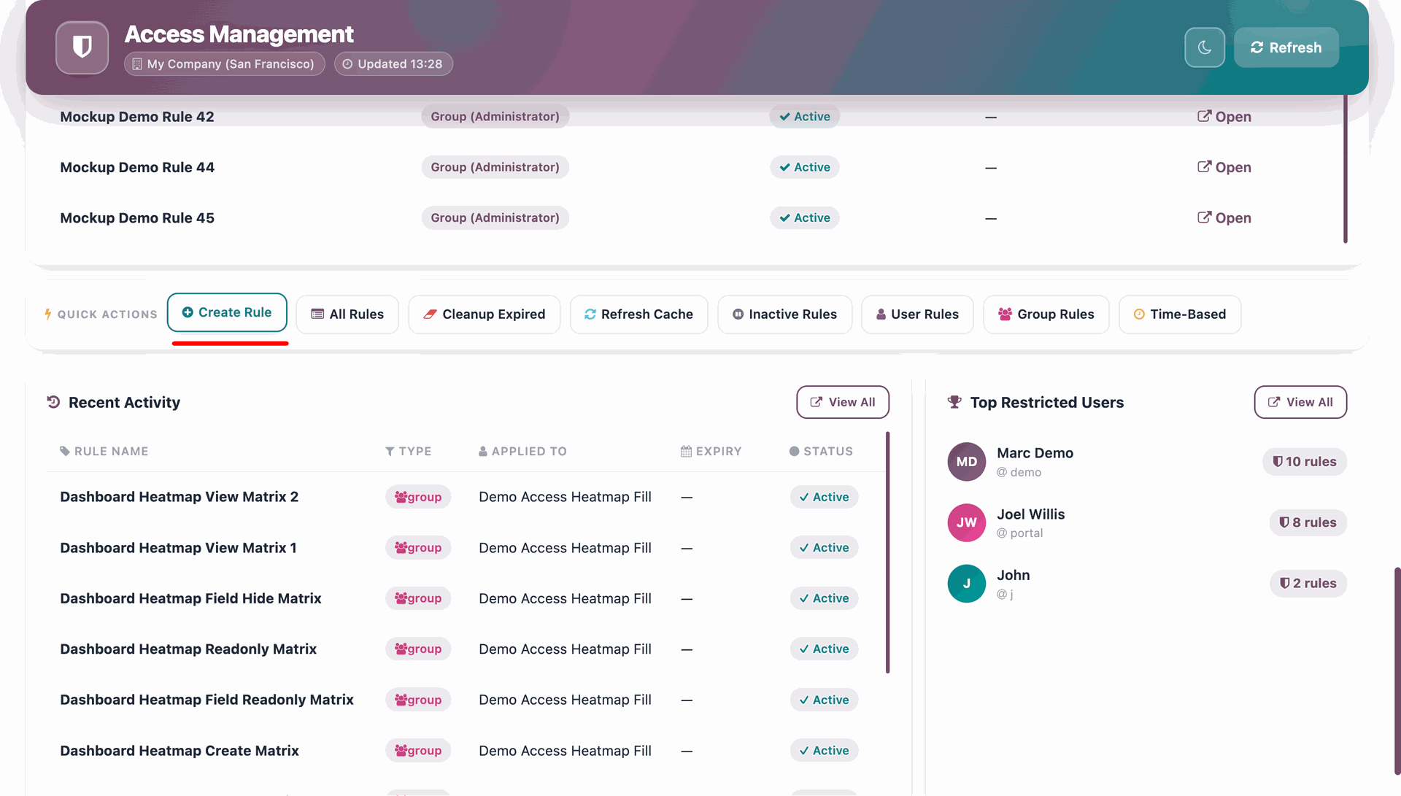Click Marc Demo's 10 rules badge
The image size is (1401, 796).
pyautogui.click(x=1305, y=462)
